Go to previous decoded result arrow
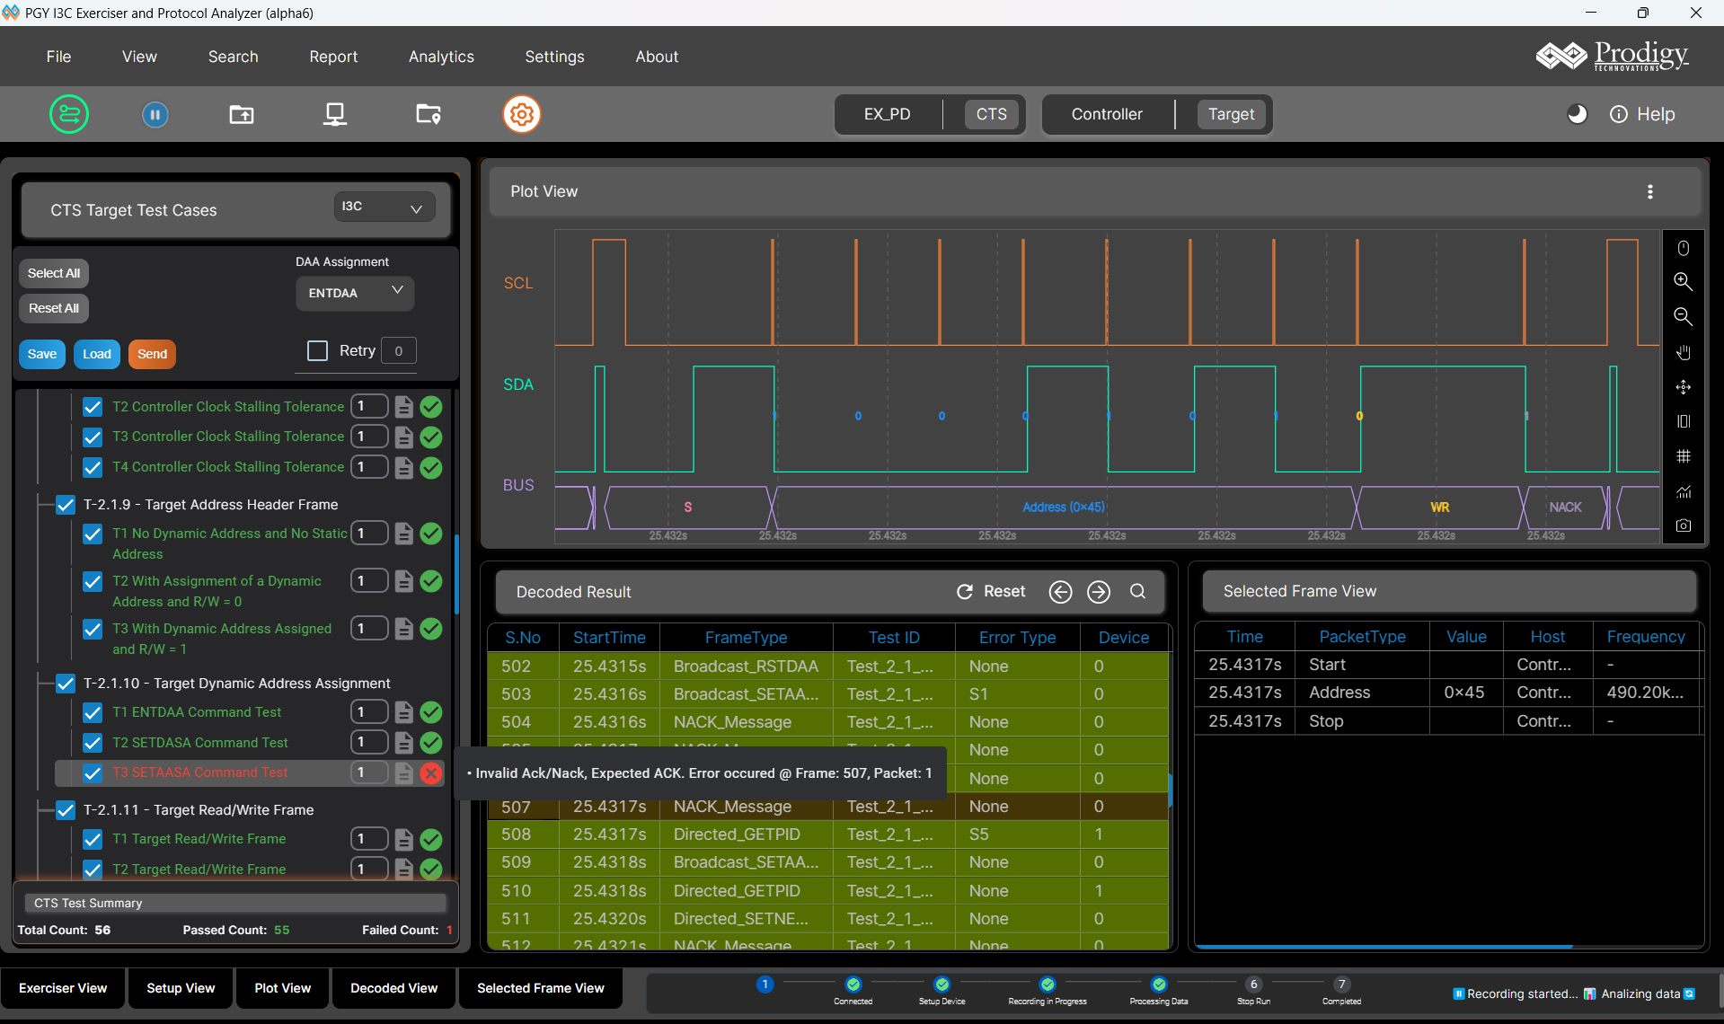Viewport: 1724px width, 1024px height. (x=1060, y=592)
